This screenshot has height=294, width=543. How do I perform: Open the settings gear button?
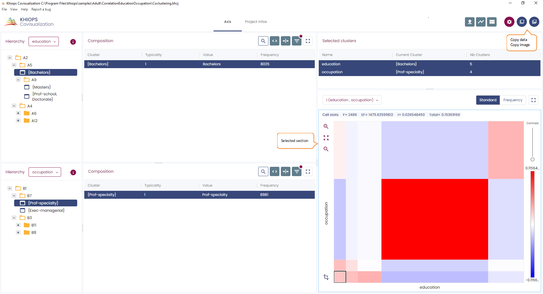point(509,22)
